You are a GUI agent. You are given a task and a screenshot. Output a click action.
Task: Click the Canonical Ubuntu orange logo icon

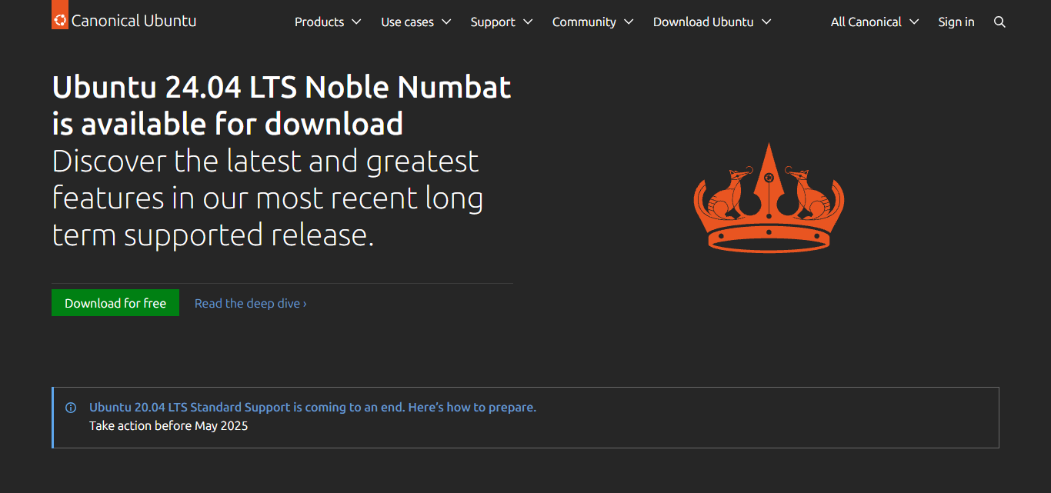(x=60, y=15)
